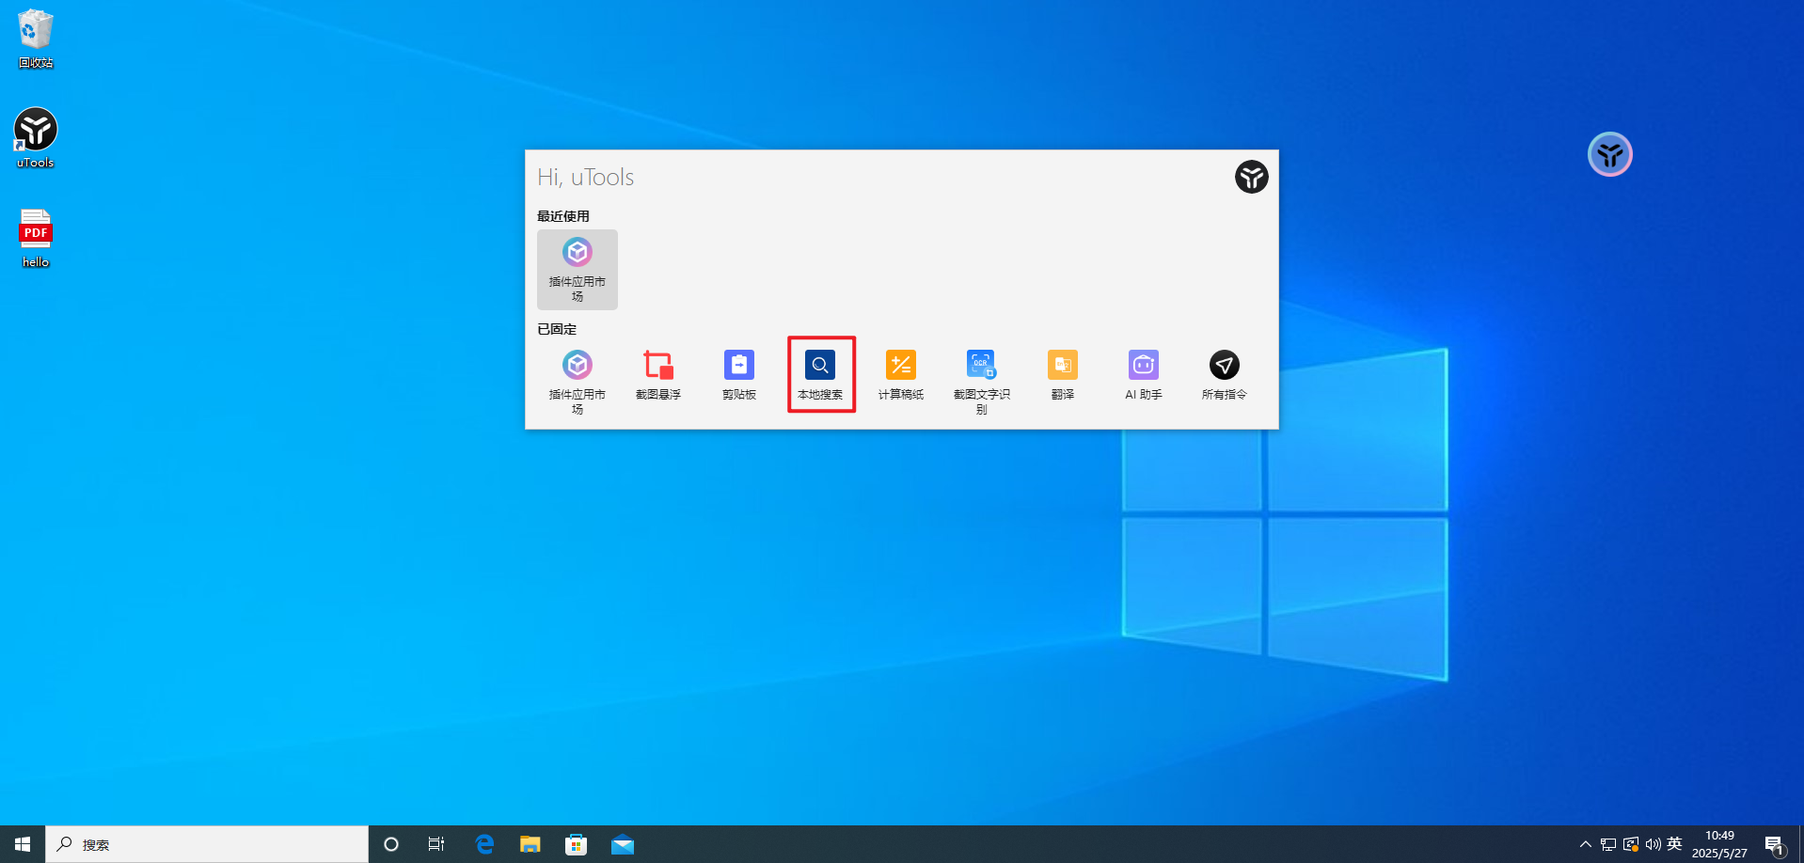Viewport: 1804px width, 863px height.
Task: Start 截图文字识别 OCR tool
Action: point(982,382)
